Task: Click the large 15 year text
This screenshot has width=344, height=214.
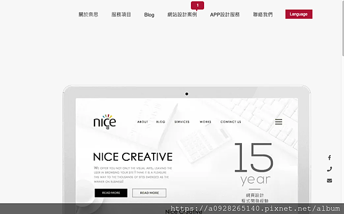Action: [x=254, y=164]
